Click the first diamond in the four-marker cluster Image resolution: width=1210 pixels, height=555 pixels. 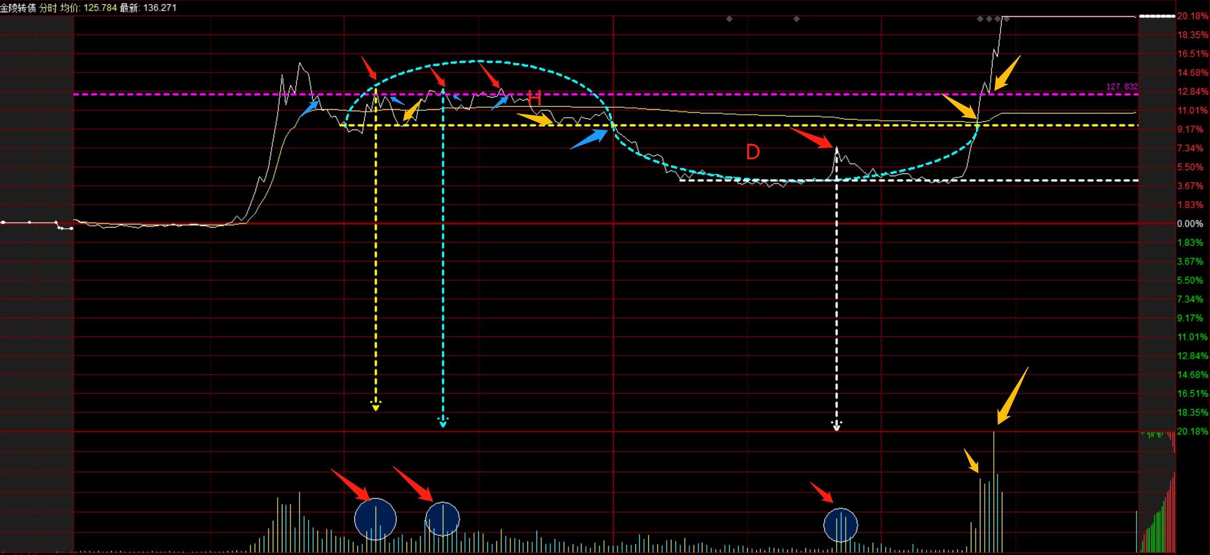(980, 19)
